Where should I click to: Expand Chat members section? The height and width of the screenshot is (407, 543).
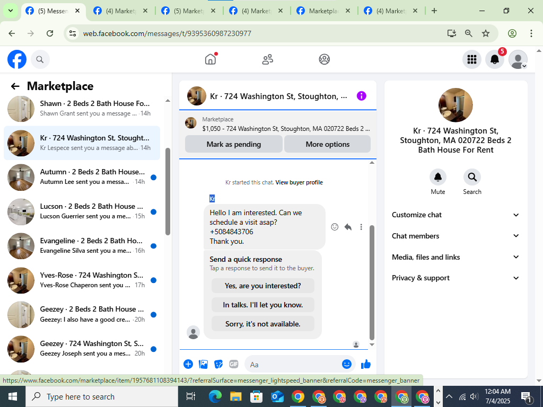456,236
